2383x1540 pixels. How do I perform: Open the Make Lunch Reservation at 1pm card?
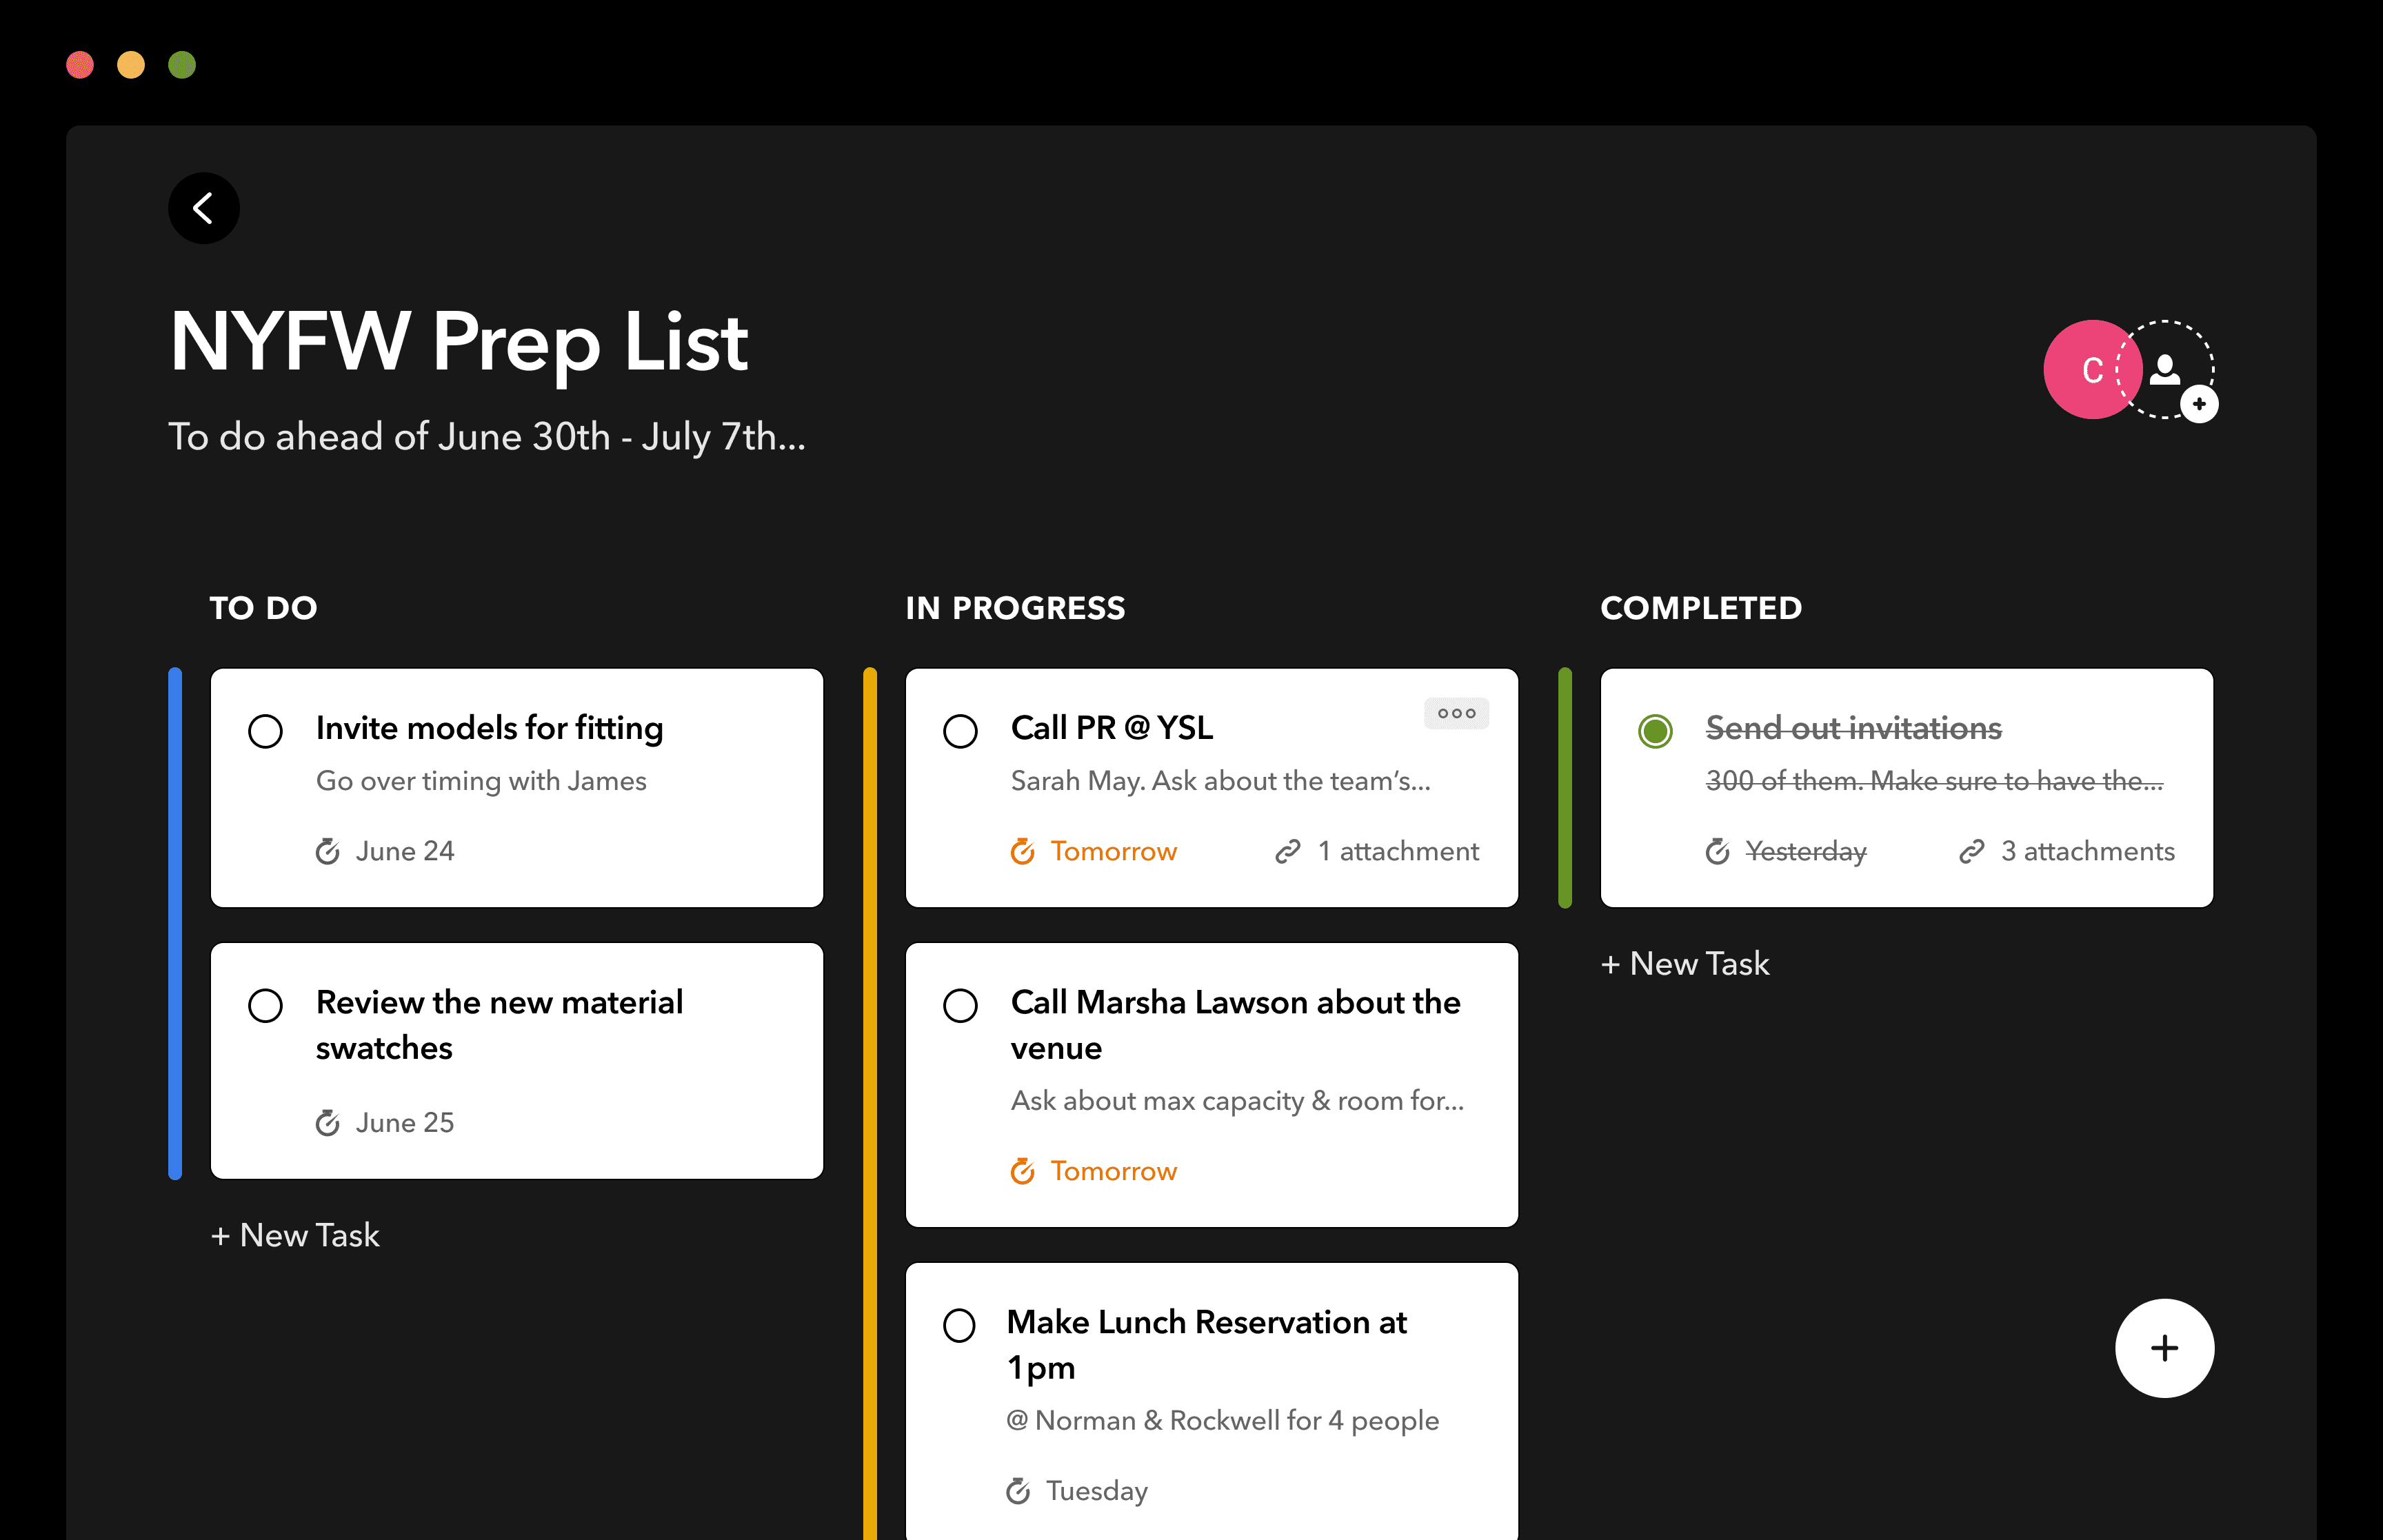[x=1211, y=1401]
